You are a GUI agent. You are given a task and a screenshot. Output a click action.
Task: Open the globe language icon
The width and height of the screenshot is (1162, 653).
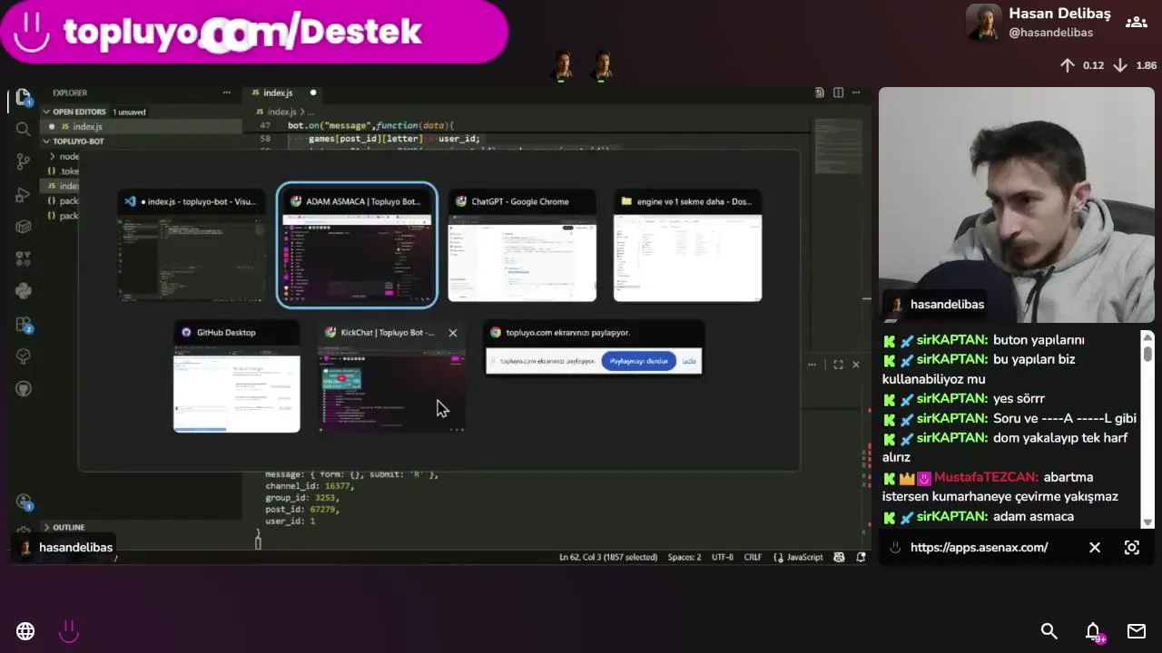[x=25, y=631]
